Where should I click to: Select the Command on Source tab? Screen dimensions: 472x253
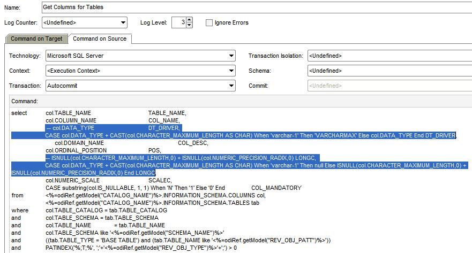[x=100, y=39]
